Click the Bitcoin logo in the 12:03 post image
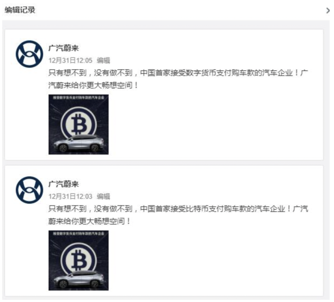Viewport: 334px width, 302px height. pos(79,259)
